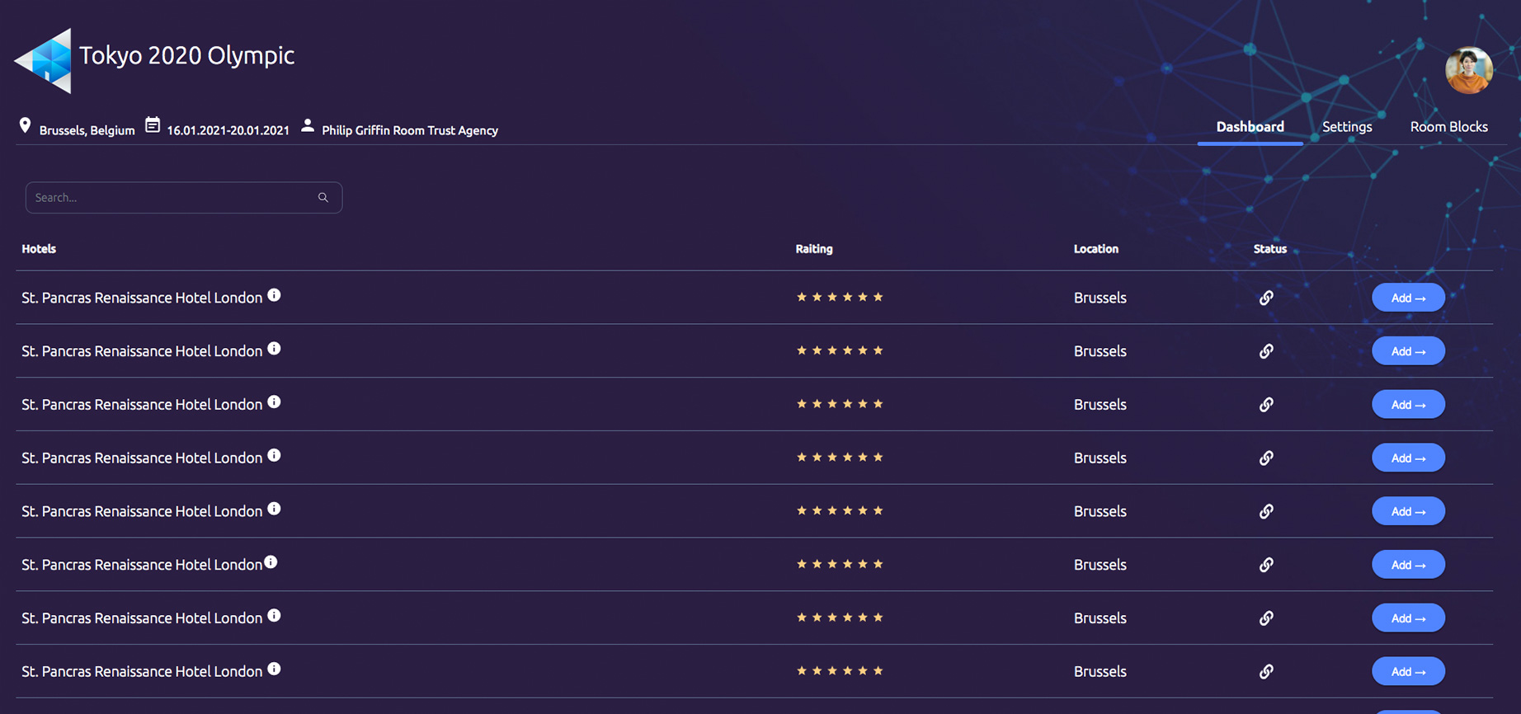Open info icon of the seventh hotel row
This screenshot has width=1521, height=714.
coord(274,616)
